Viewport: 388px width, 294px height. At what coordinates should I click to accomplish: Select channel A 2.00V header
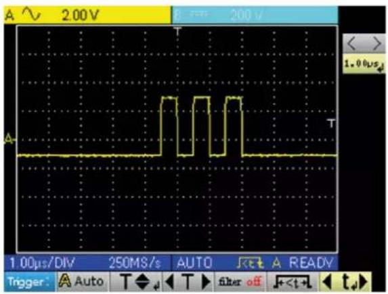[87, 15]
